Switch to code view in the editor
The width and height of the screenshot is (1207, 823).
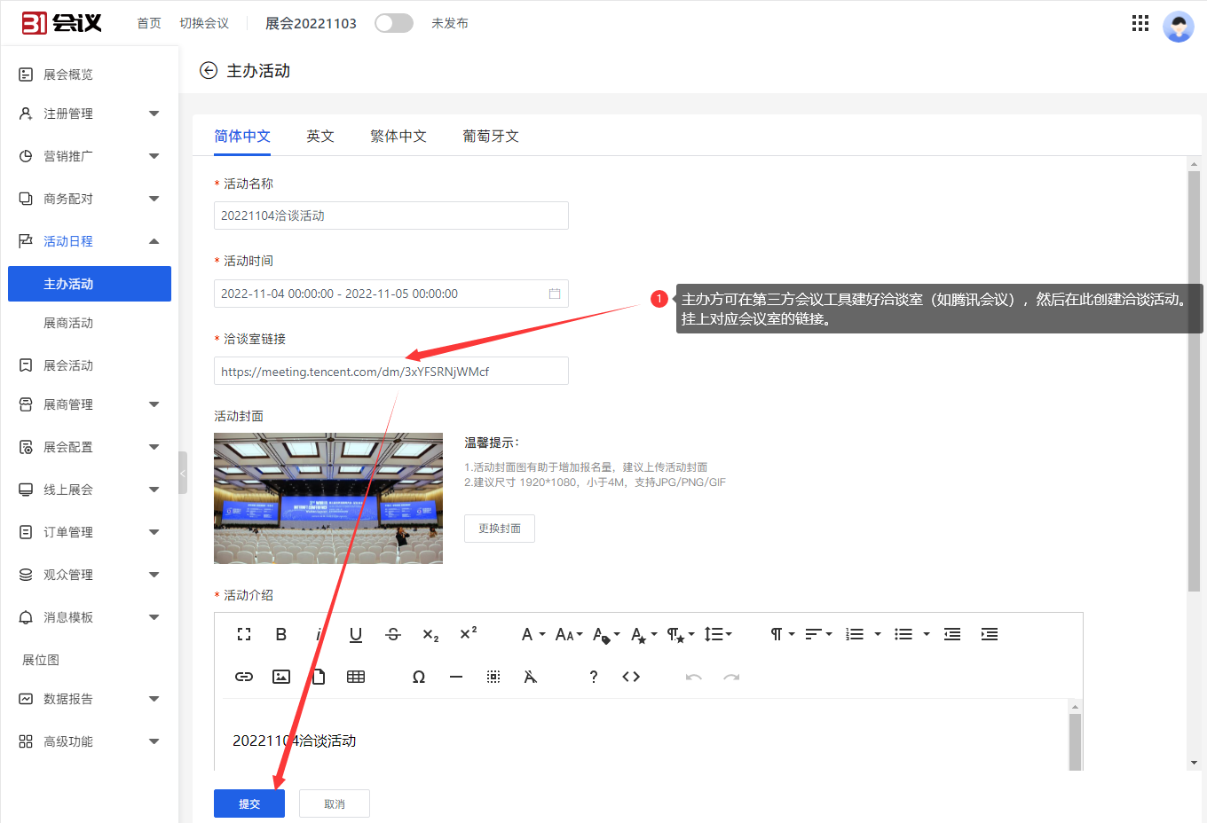tap(631, 677)
